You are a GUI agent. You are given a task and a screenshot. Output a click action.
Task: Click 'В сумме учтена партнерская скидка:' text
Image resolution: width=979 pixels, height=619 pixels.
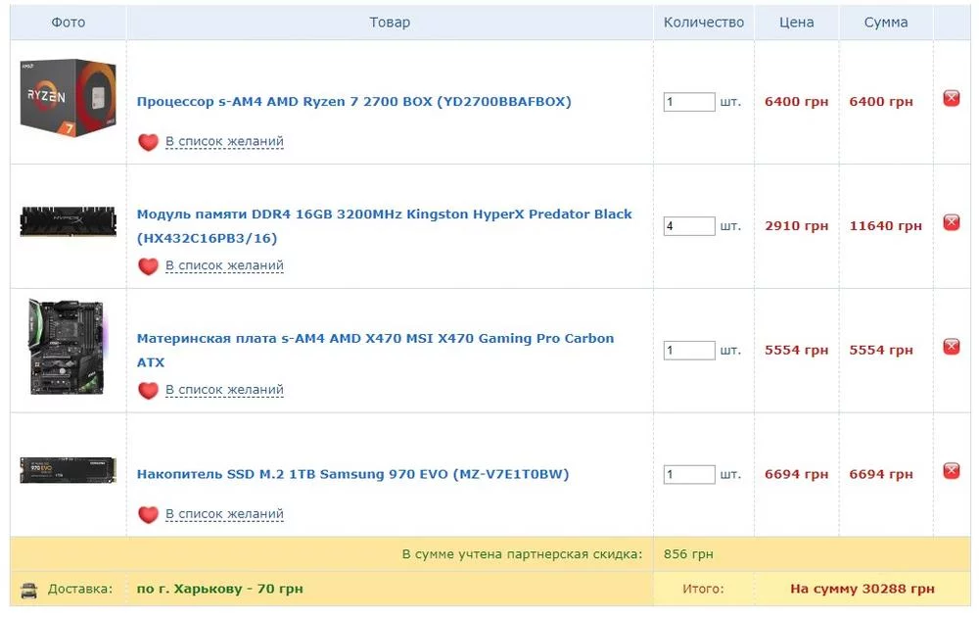[x=522, y=554]
